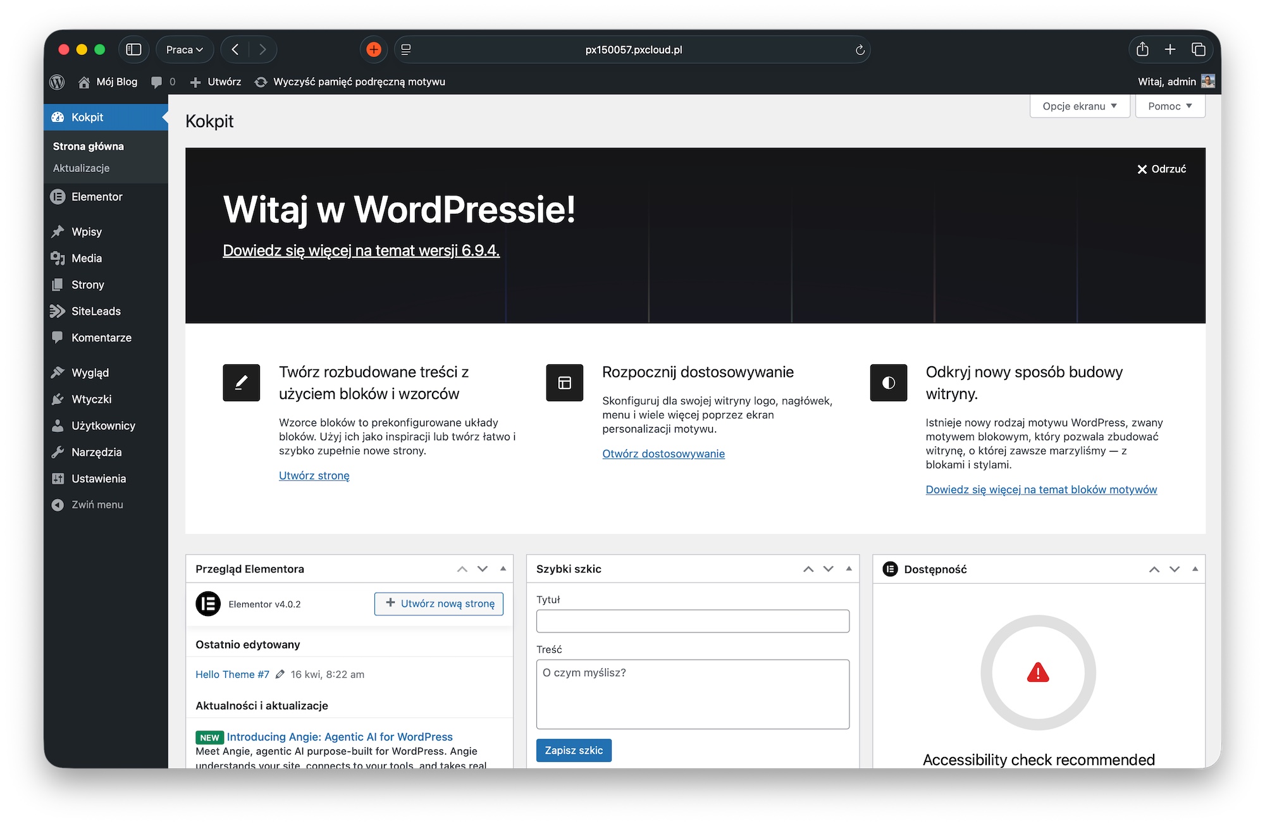Viewport: 1265px width, 826px height.
Task: Toggle the Przegląd Elementora panel collapse triangle
Action: pos(503,569)
